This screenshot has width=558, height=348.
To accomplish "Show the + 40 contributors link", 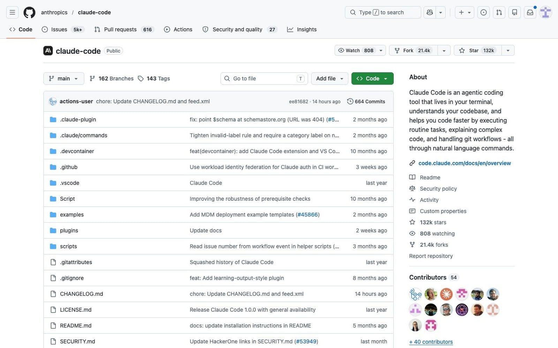I will [431, 342].
